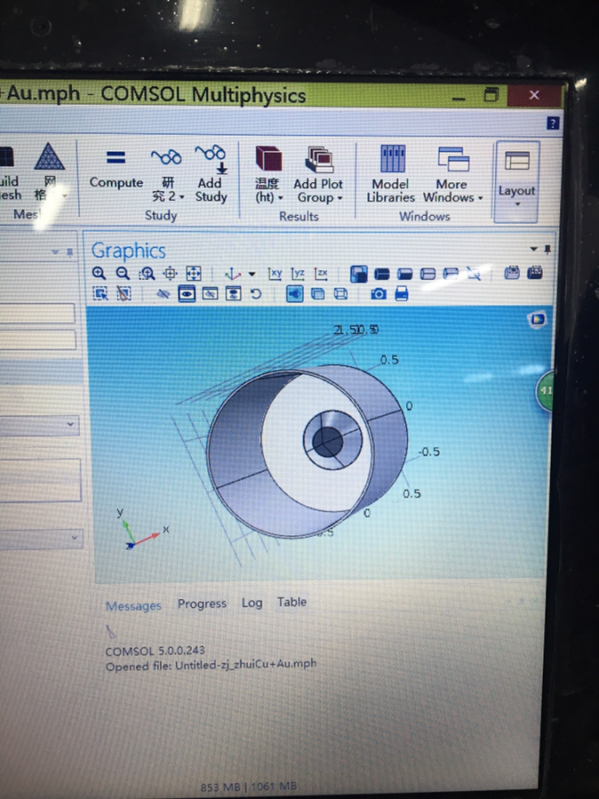Toggle the highlighted select domains icon
This screenshot has width=599, height=799.
295,294
